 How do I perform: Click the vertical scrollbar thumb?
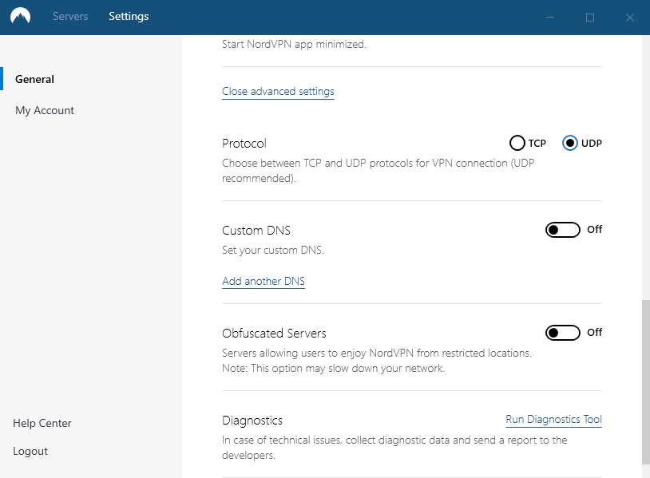(645, 381)
